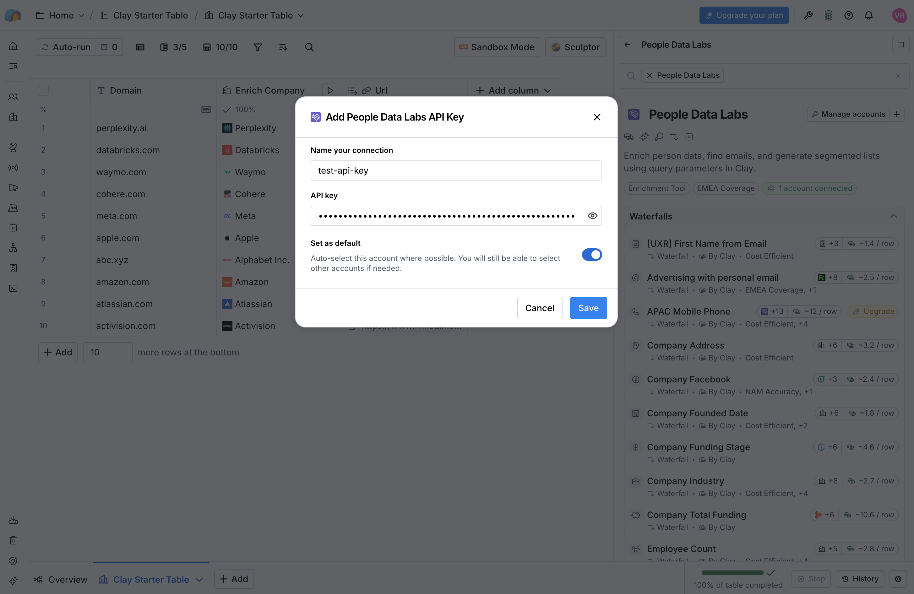This screenshot has width=914, height=594.
Task: Collapse the side panel icon
Action: coord(900,45)
